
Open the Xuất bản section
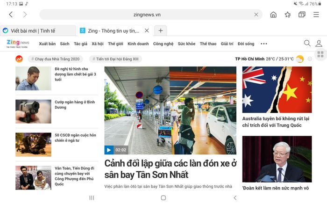[x=47, y=44]
